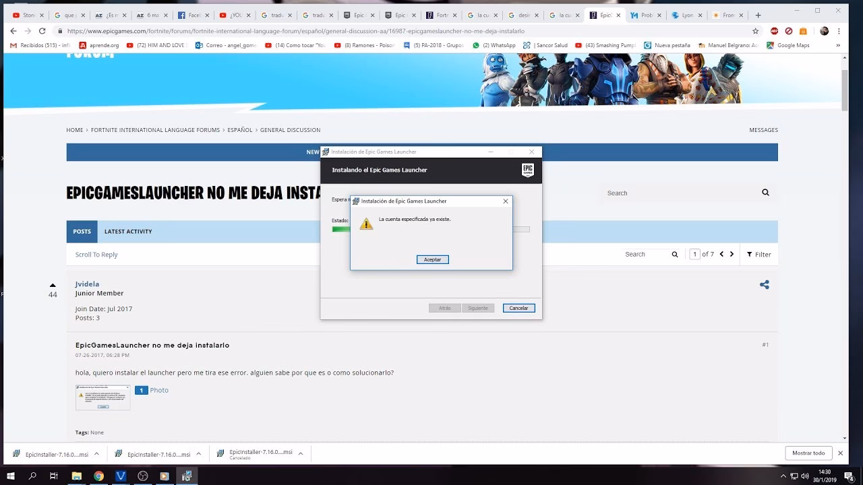This screenshot has height=485, width=863.
Task: Open the blue V app on the taskbar
Action: (x=121, y=476)
